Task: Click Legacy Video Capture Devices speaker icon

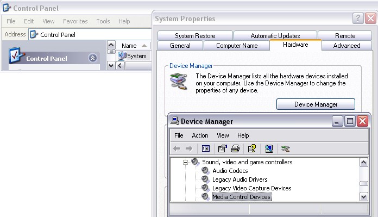Action: tap(206, 188)
